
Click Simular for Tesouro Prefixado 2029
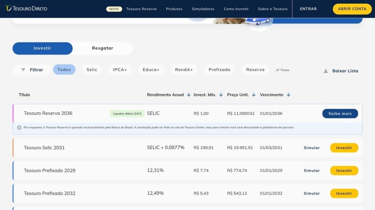click(x=312, y=170)
